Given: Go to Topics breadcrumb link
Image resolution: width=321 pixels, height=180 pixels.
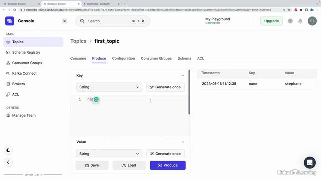Looking at the screenshot, I should click(78, 41).
